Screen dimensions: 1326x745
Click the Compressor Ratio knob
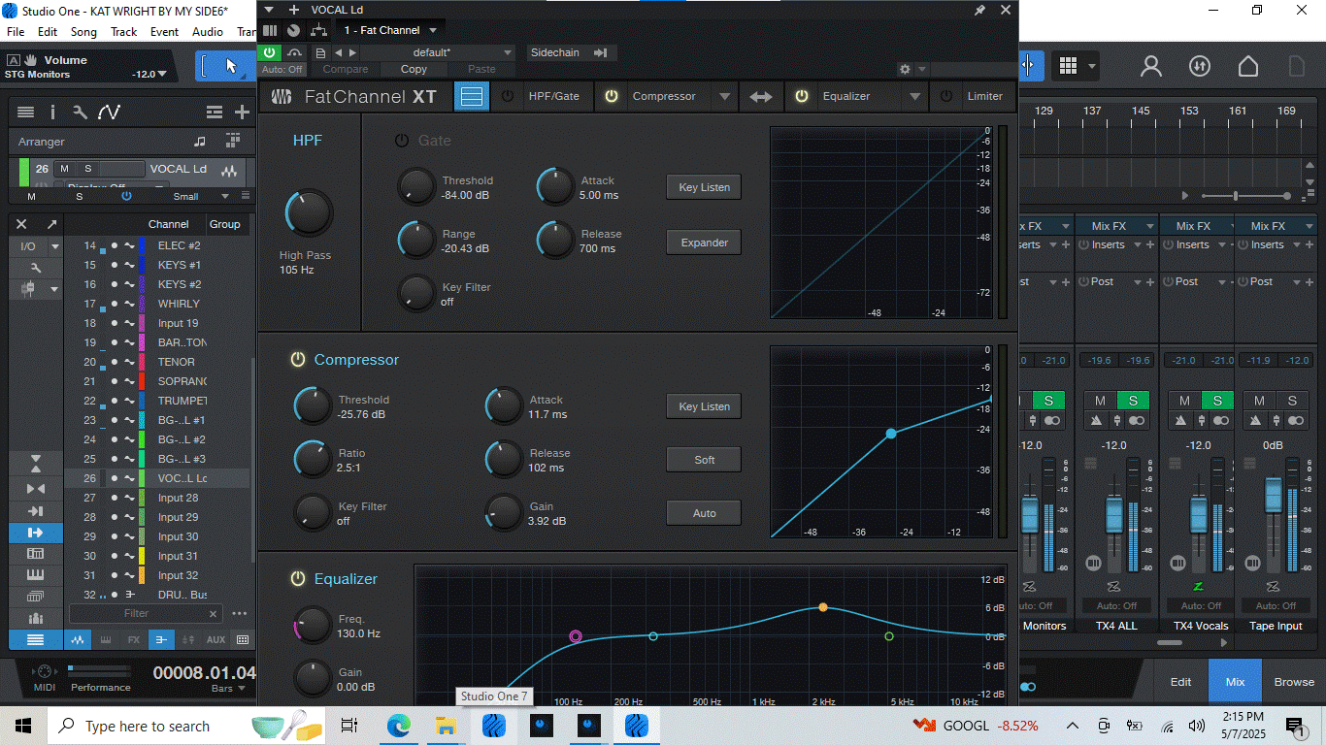pos(313,459)
